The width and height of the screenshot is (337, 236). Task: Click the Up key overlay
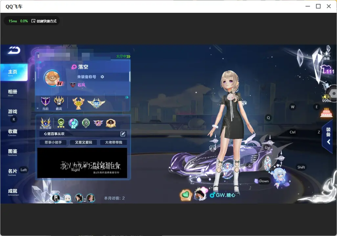[x=267, y=147]
